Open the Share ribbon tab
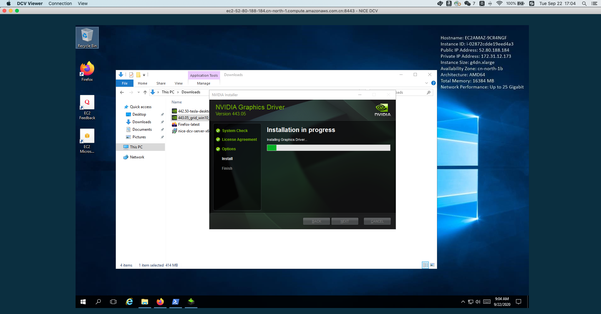The height and width of the screenshot is (314, 601). [x=161, y=83]
